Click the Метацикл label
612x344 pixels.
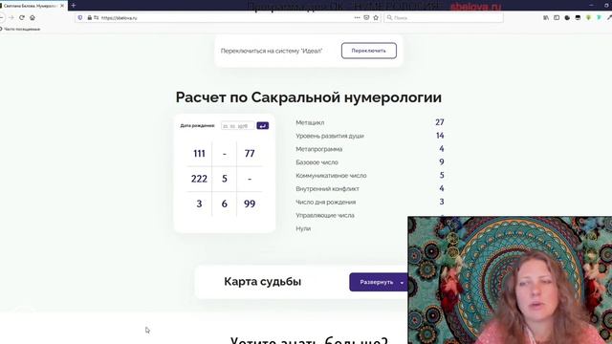(310, 122)
